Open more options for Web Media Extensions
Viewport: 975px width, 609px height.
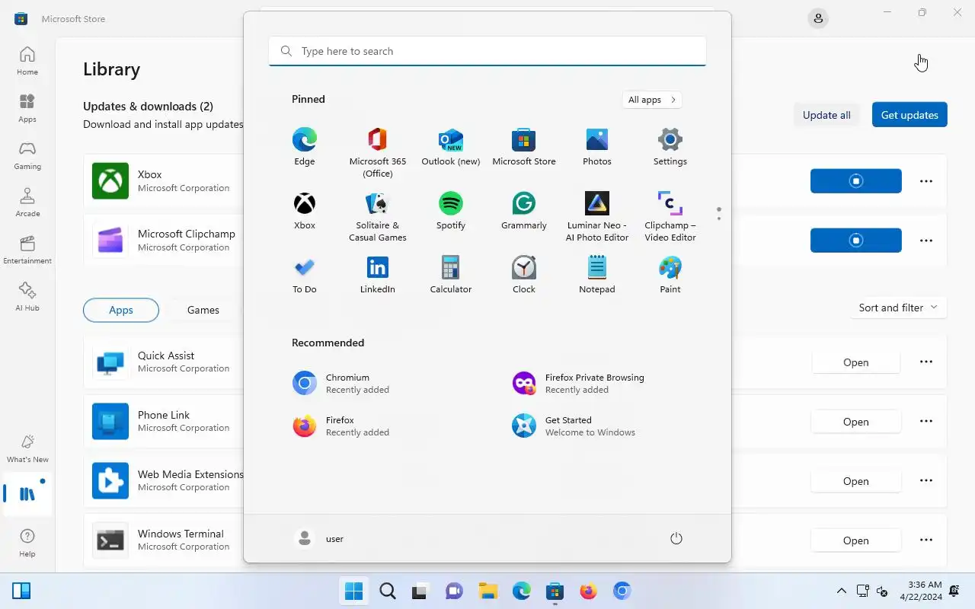pyautogui.click(x=926, y=481)
